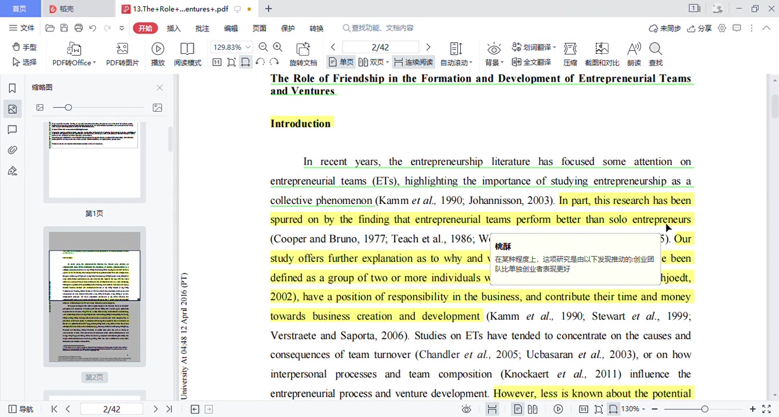779x417 pixels.
Task: Choose the Select tool (选择)
Action: pos(24,62)
